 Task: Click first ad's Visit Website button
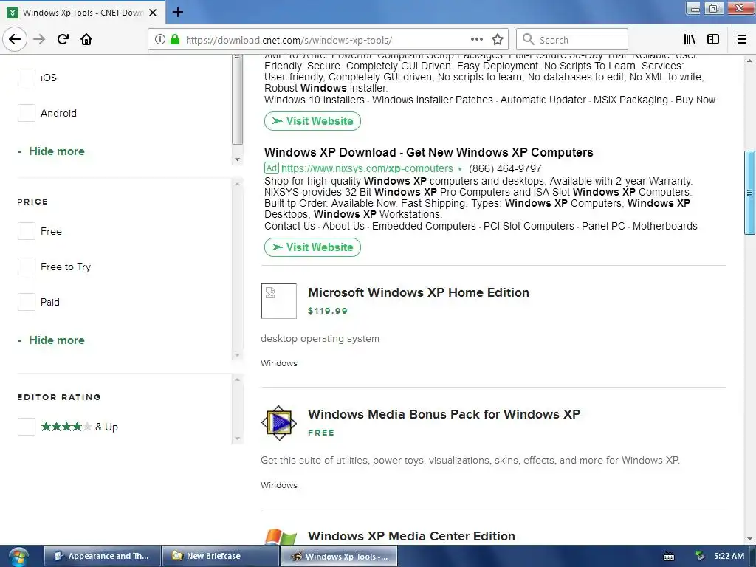click(x=312, y=121)
